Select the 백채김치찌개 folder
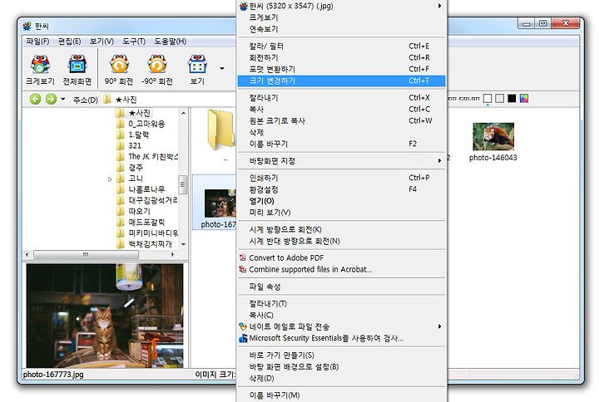 click(151, 243)
